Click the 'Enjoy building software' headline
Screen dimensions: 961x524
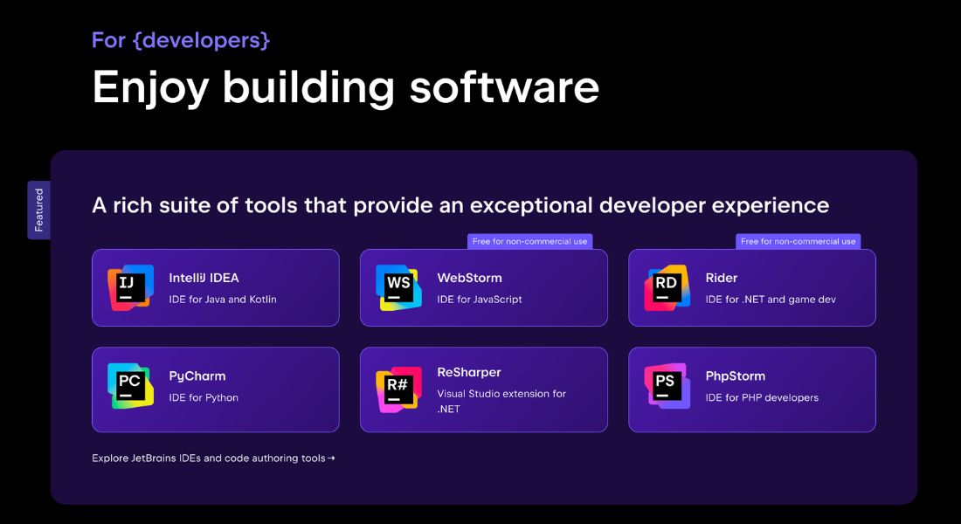pyautogui.click(x=346, y=87)
